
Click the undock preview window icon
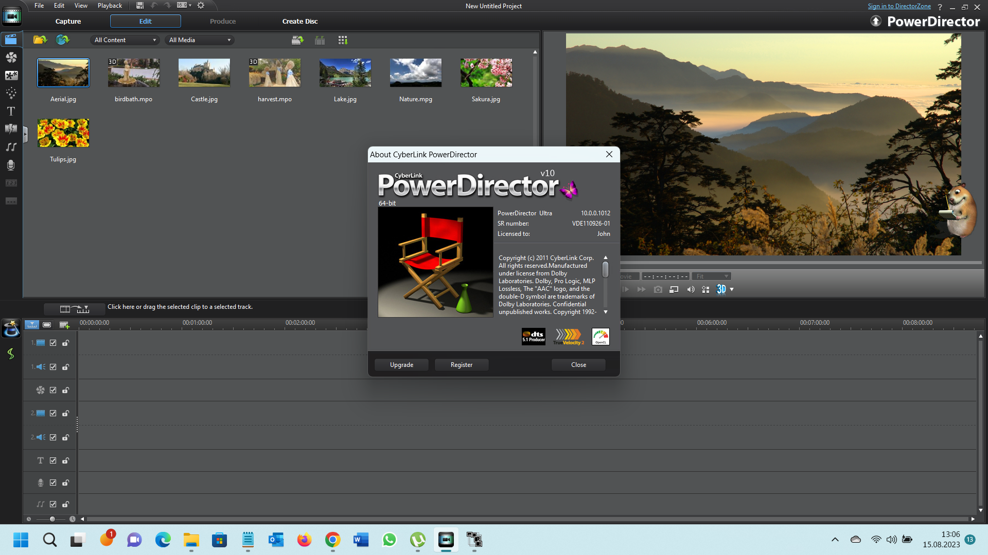click(674, 289)
